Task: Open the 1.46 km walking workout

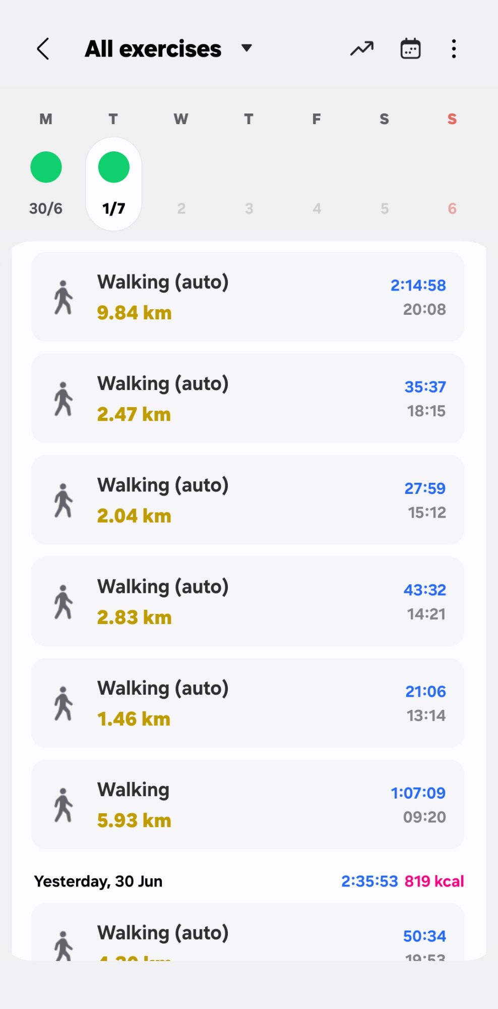Action: point(247,703)
